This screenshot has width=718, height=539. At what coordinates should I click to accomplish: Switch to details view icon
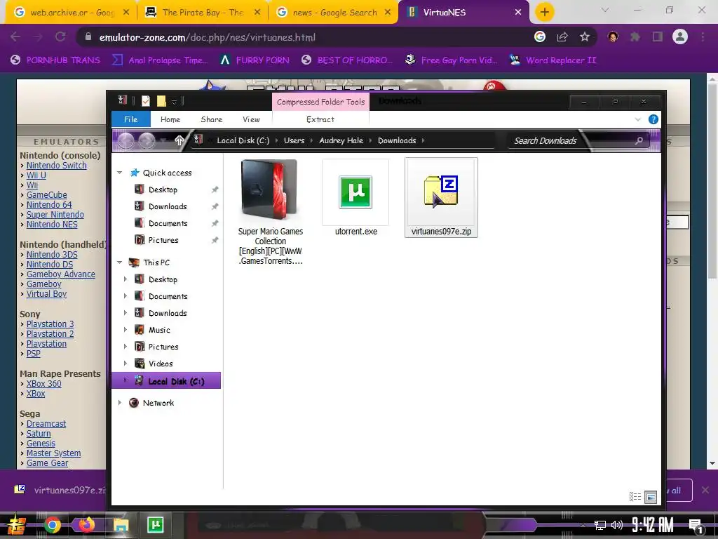635,496
